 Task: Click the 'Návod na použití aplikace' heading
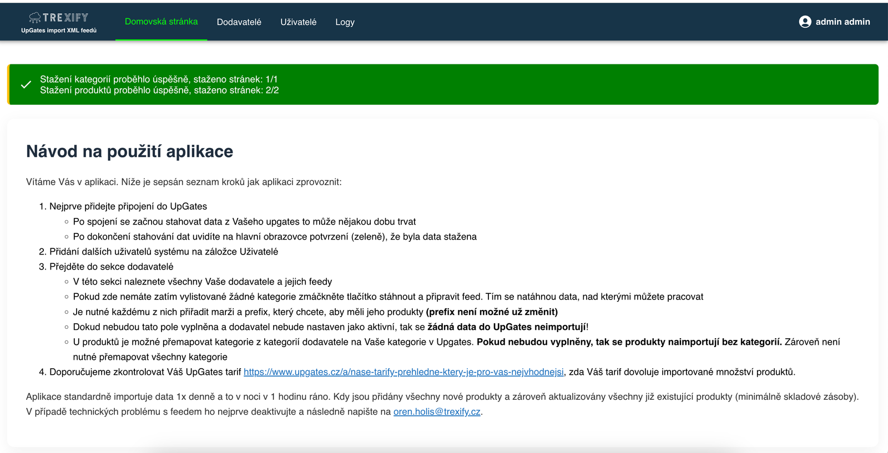[129, 151]
